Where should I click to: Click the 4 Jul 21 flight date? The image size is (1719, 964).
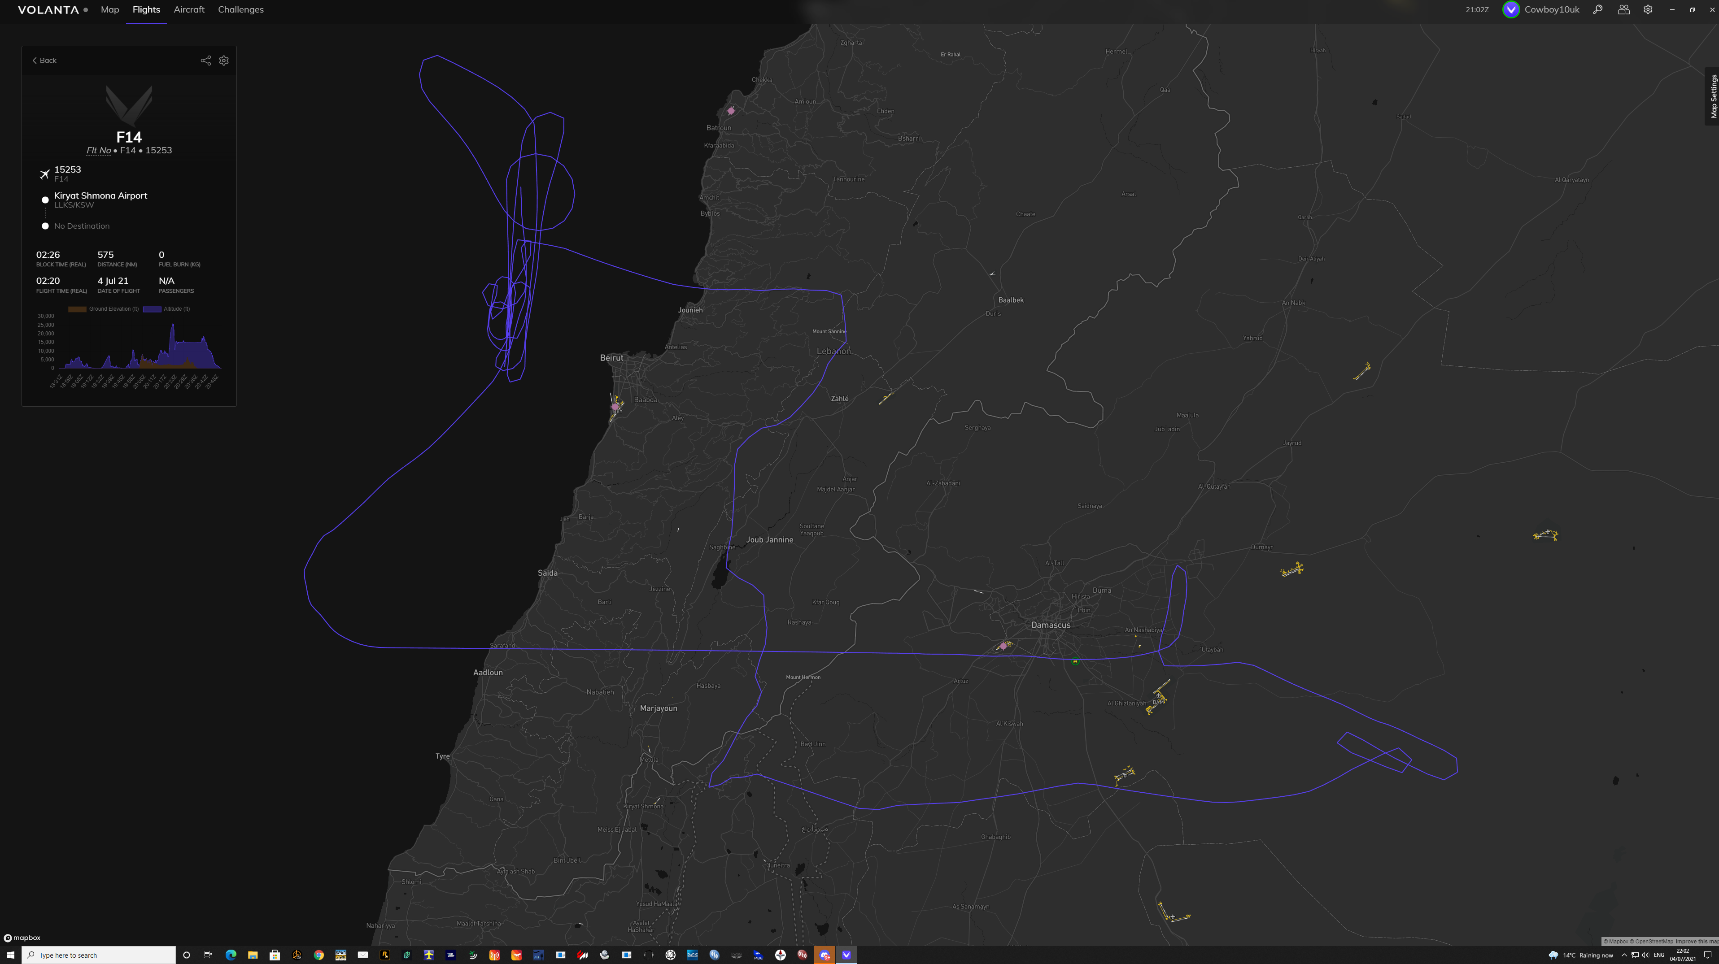click(x=113, y=281)
